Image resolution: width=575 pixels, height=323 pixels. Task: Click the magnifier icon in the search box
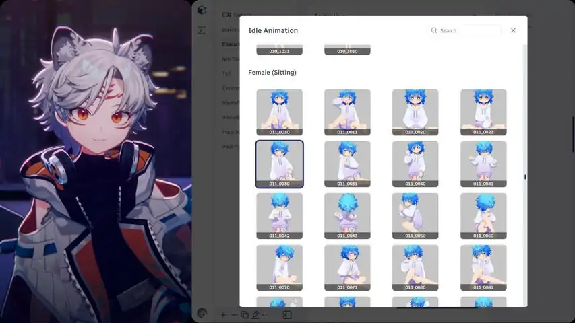434,30
